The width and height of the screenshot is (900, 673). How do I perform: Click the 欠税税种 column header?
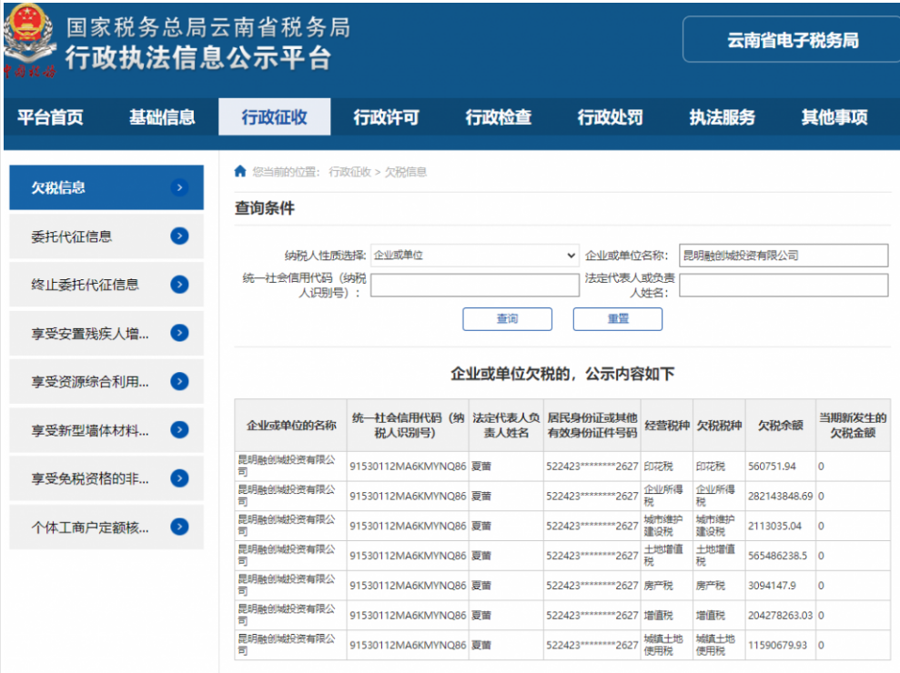point(719,425)
